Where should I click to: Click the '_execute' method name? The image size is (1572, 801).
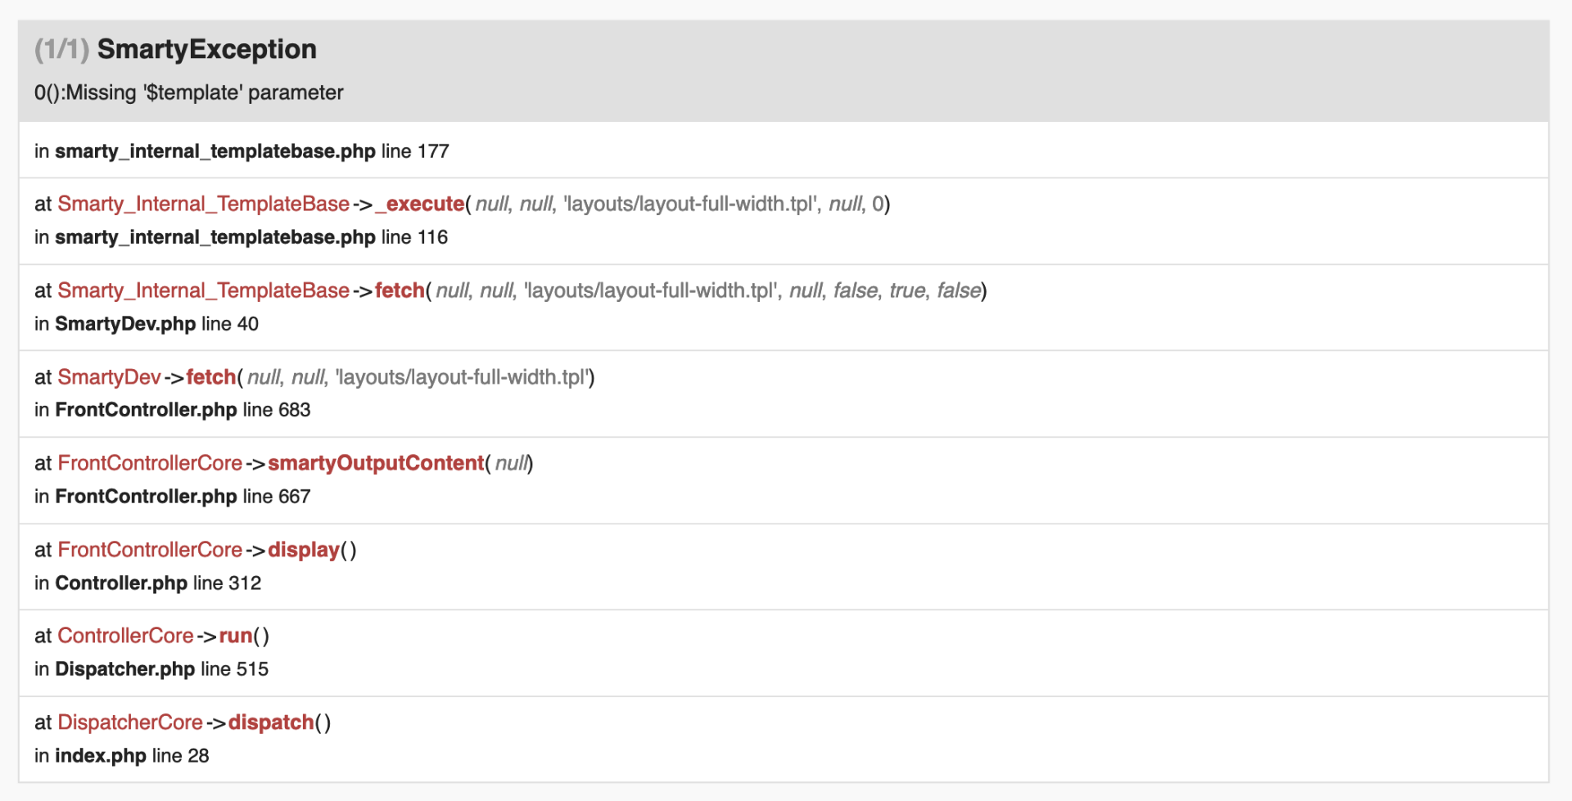pyautogui.click(x=419, y=204)
